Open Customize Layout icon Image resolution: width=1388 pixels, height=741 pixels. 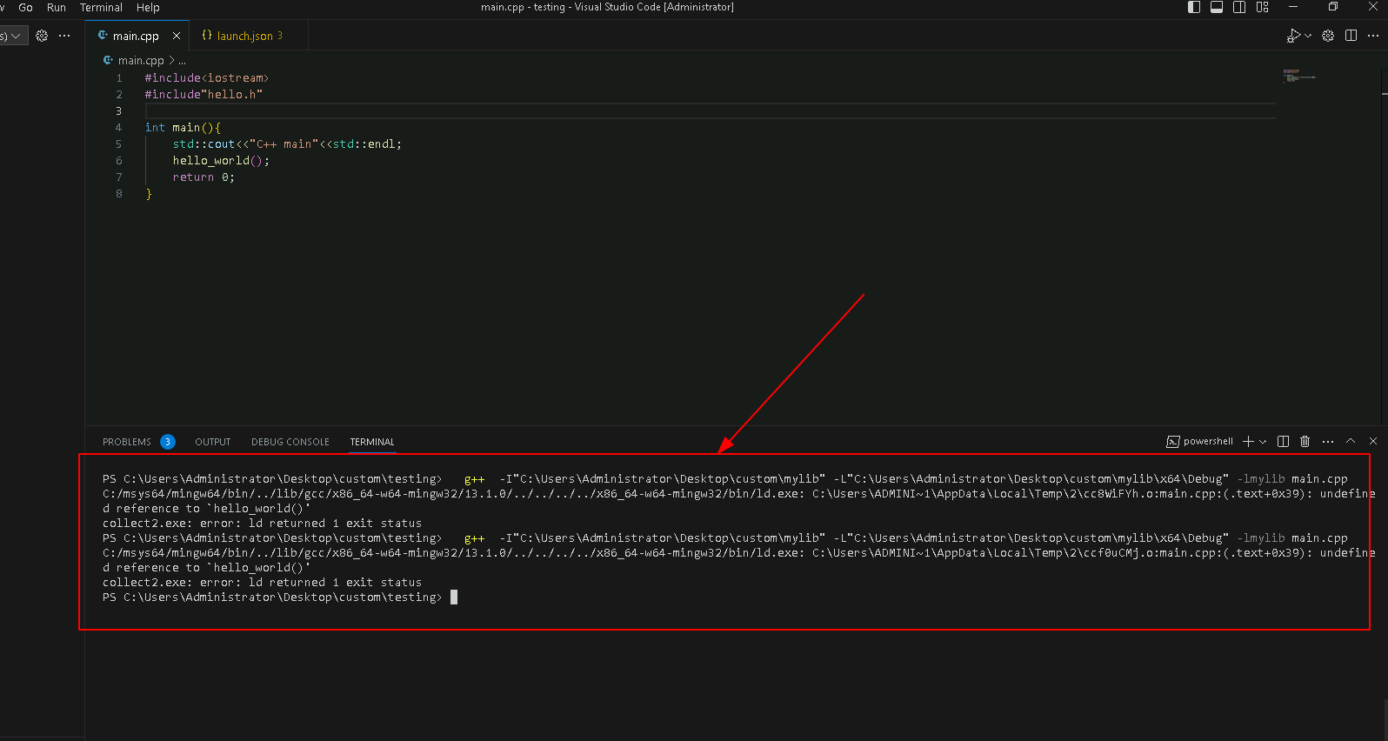click(1263, 7)
